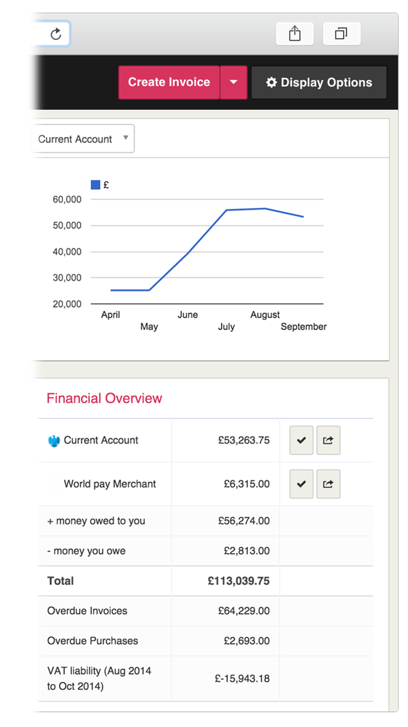
Task: Open the Current Account dropdown selector
Action: (83, 139)
